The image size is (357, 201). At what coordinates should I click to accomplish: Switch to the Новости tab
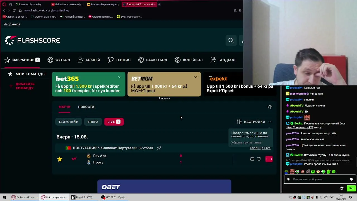click(x=86, y=107)
